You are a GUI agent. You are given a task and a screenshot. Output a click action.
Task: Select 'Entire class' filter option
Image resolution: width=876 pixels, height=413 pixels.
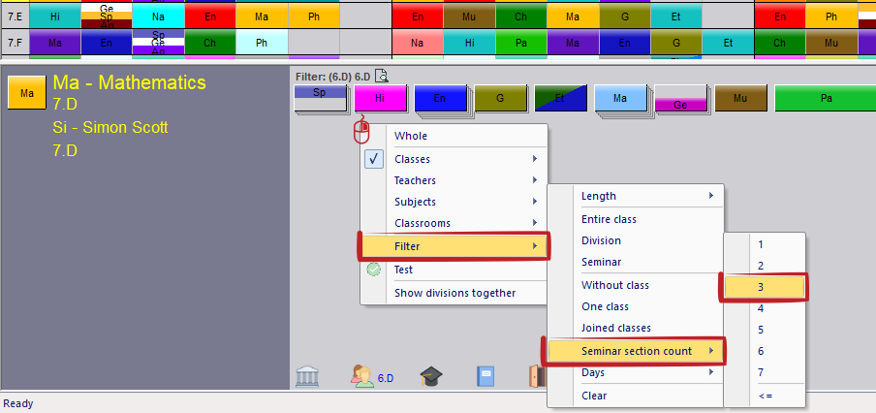pyautogui.click(x=609, y=219)
